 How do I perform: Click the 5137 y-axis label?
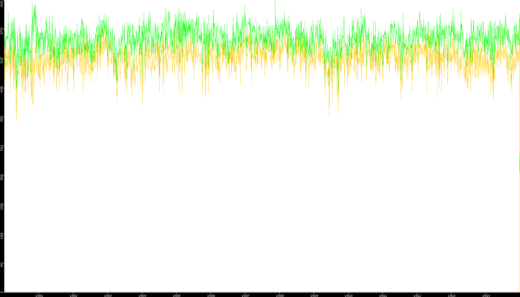2,60
